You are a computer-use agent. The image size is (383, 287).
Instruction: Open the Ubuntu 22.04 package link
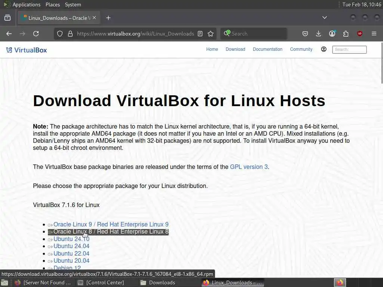pyautogui.click(x=71, y=254)
